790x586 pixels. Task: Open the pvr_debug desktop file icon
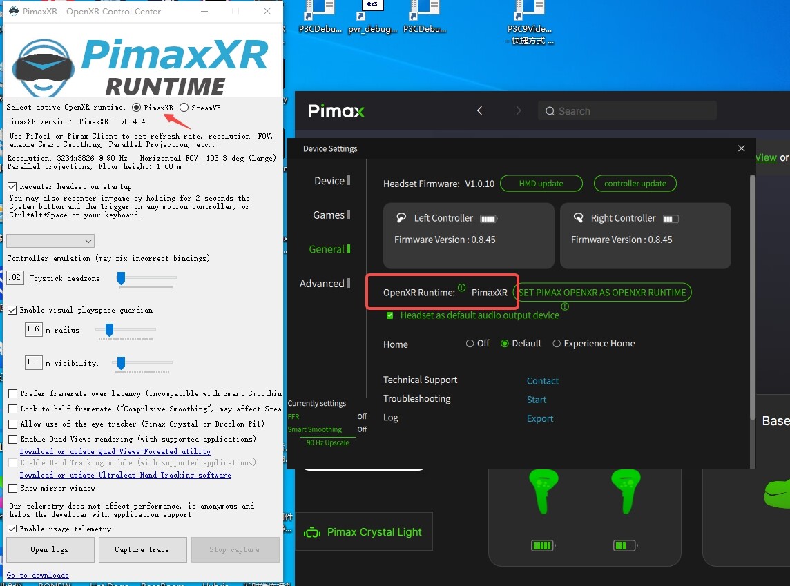pos(372,18)
